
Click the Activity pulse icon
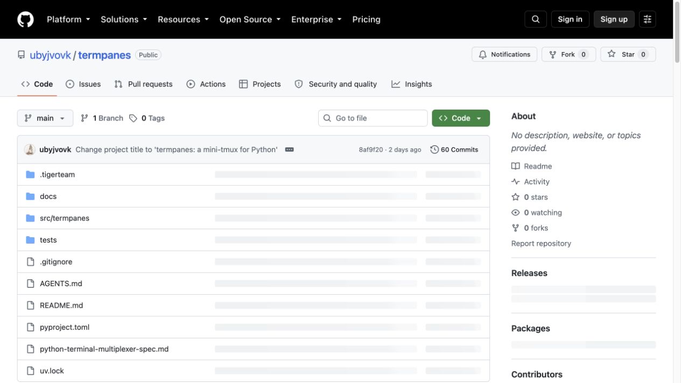pos(515,182)
